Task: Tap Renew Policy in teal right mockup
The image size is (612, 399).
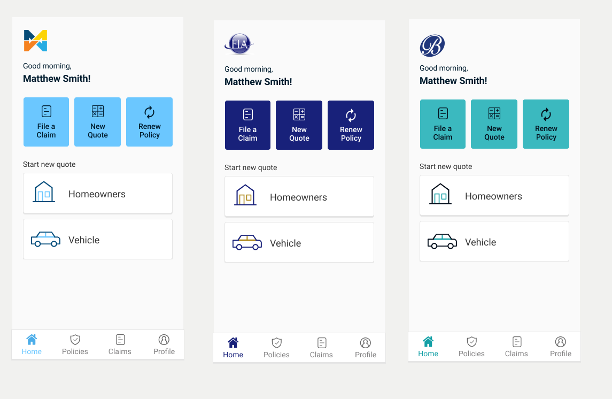Action: 546,124
